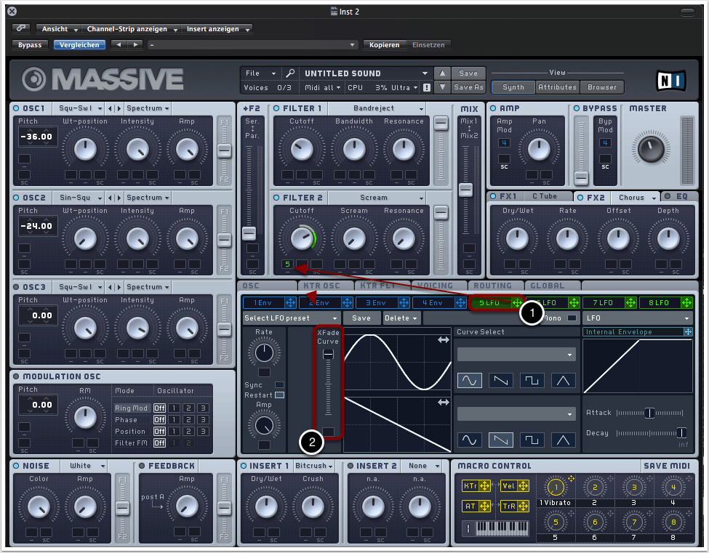Click the preset search magnifier icon
Screen dimensions: 709x553
pyautogui.click(x=289, y=73)
